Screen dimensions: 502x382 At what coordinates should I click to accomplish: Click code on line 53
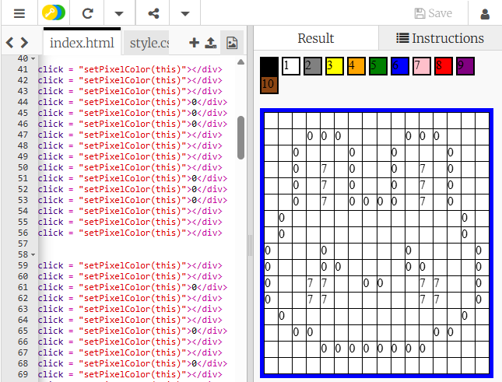132,200
